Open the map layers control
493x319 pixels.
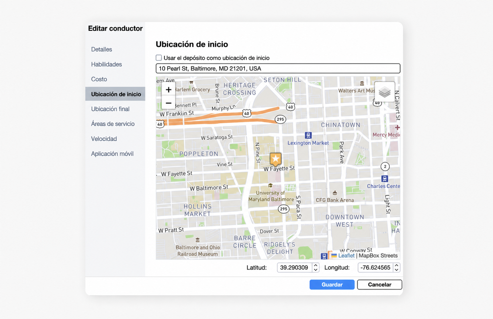[384, 92]
